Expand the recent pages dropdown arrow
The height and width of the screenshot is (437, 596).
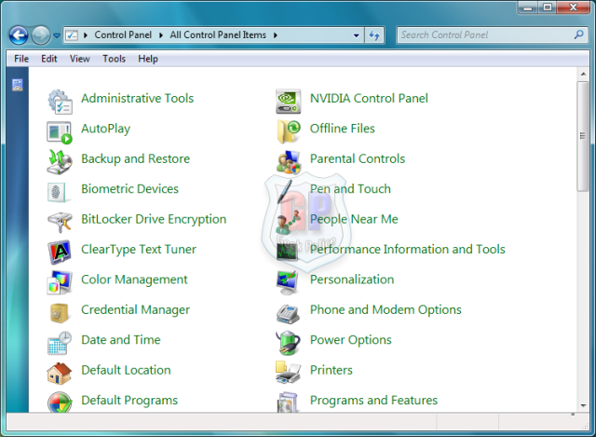[x=57, y=35]
